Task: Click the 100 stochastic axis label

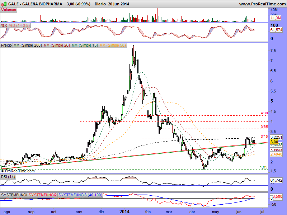Action: click(274, 25)
